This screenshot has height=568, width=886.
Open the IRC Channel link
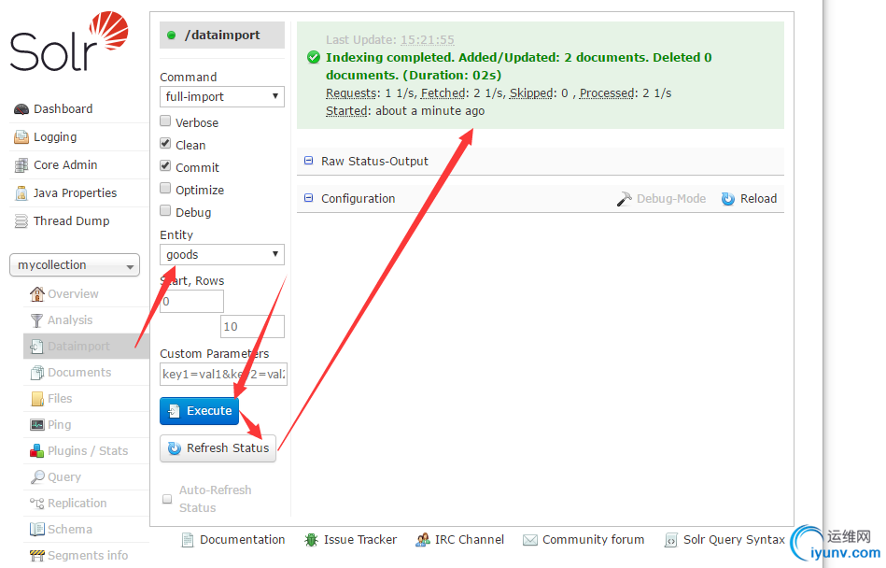(470, 540)
